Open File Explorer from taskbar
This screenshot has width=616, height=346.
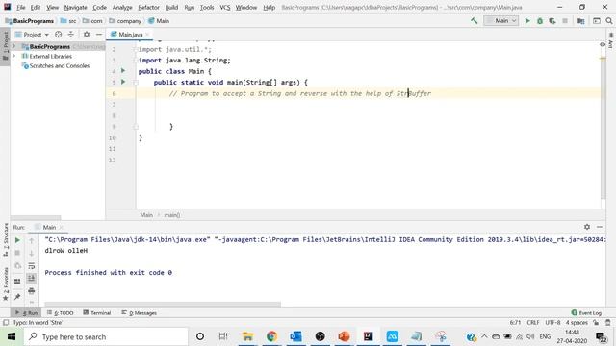click(x=247, y=336)
